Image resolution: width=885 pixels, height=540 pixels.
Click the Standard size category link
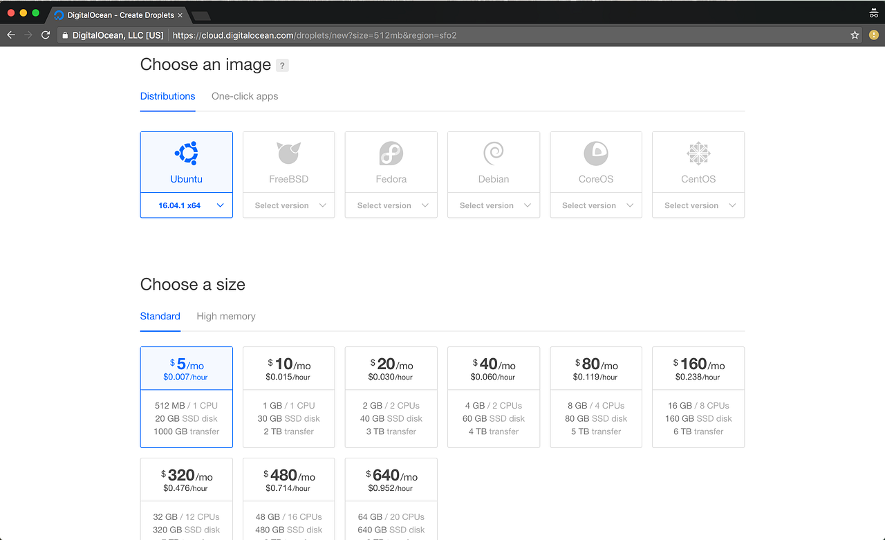tap(160, 316)
